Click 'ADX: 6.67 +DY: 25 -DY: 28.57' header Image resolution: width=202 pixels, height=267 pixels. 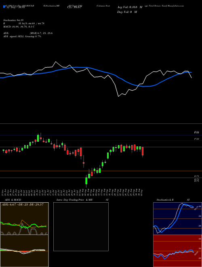click(x=23, y=204)
